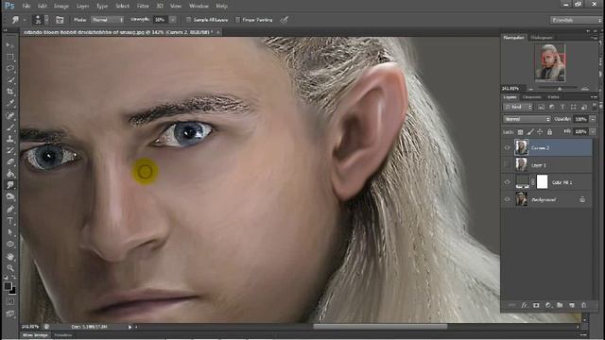Select the Brush tool
Viewport: 605px width, 340px height.
click(10, 127)
